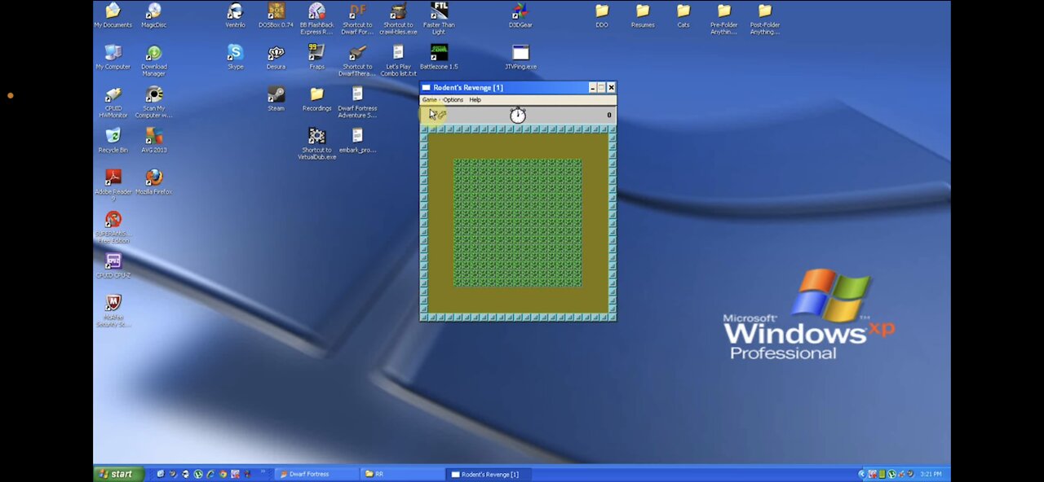
Task: Select the CPUID HWMonitor desktop icon
Action: coord(113,102)
